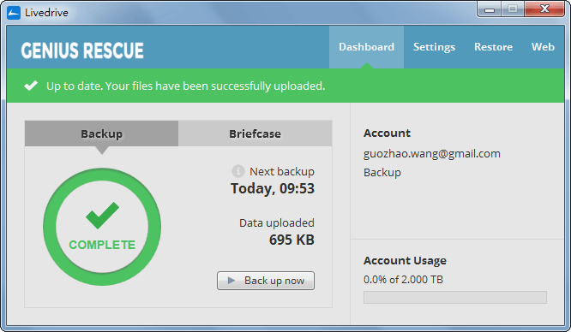571x332 pixels.
Task: Click the Account Usage heading
Action: pyautogui.click(x=405, y=261)
